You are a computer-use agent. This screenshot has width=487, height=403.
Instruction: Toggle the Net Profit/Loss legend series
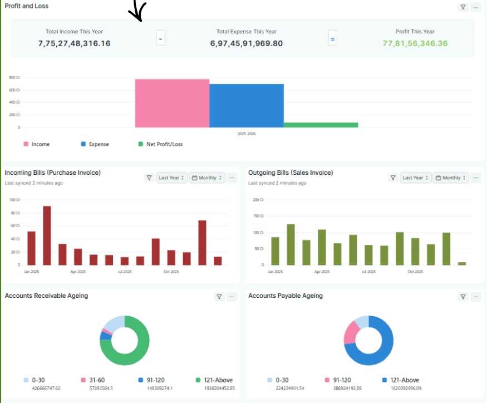coord(161,144)
